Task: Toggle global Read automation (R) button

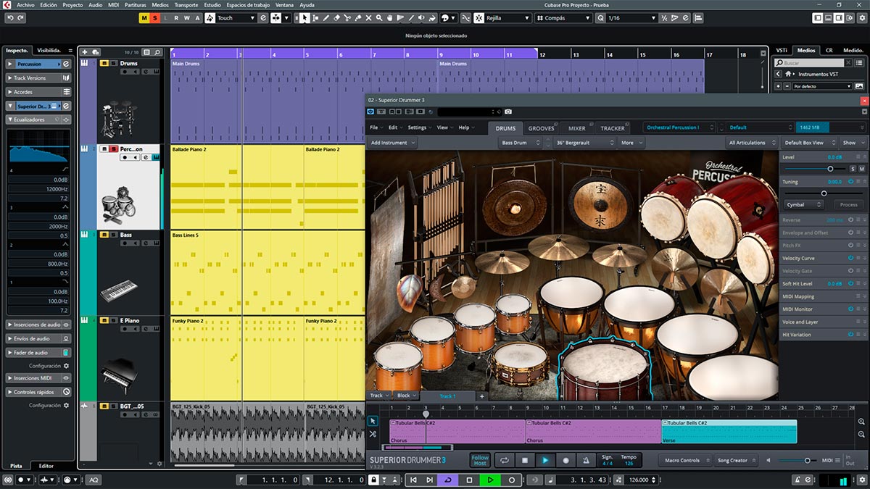Action: (176, 17)
